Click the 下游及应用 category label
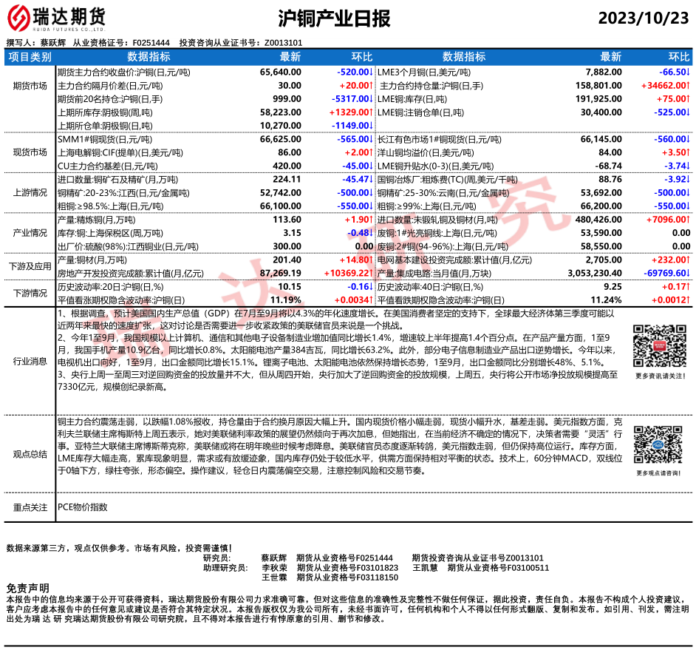The image size is (696, 650). pos(30,266)
